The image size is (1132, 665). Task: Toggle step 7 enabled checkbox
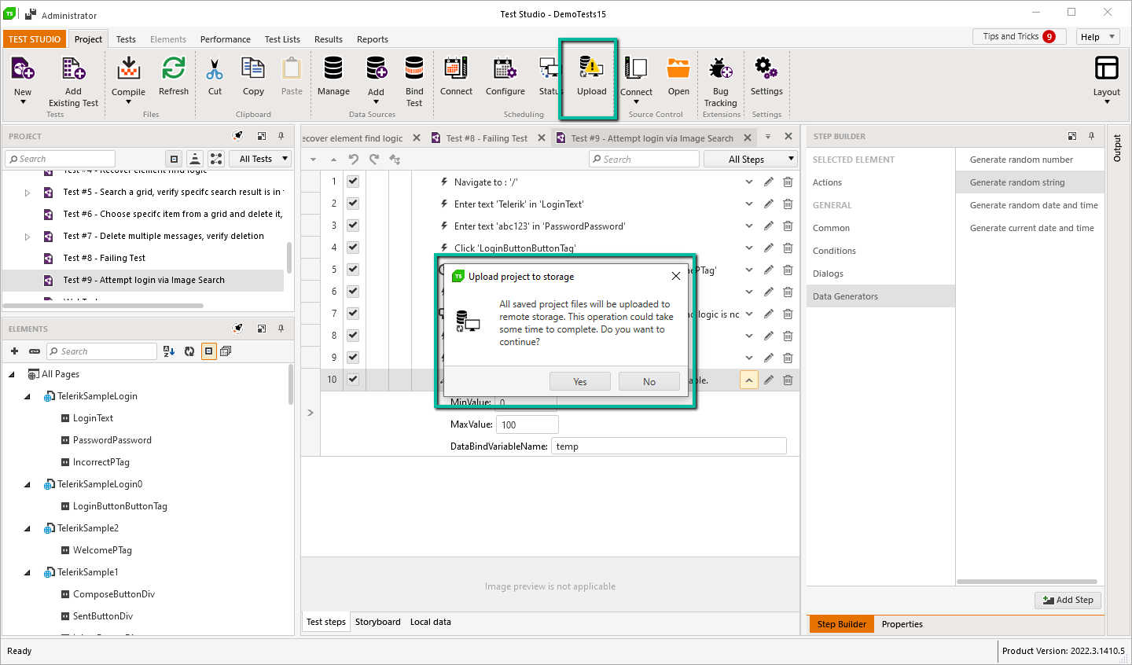point(353,314)
